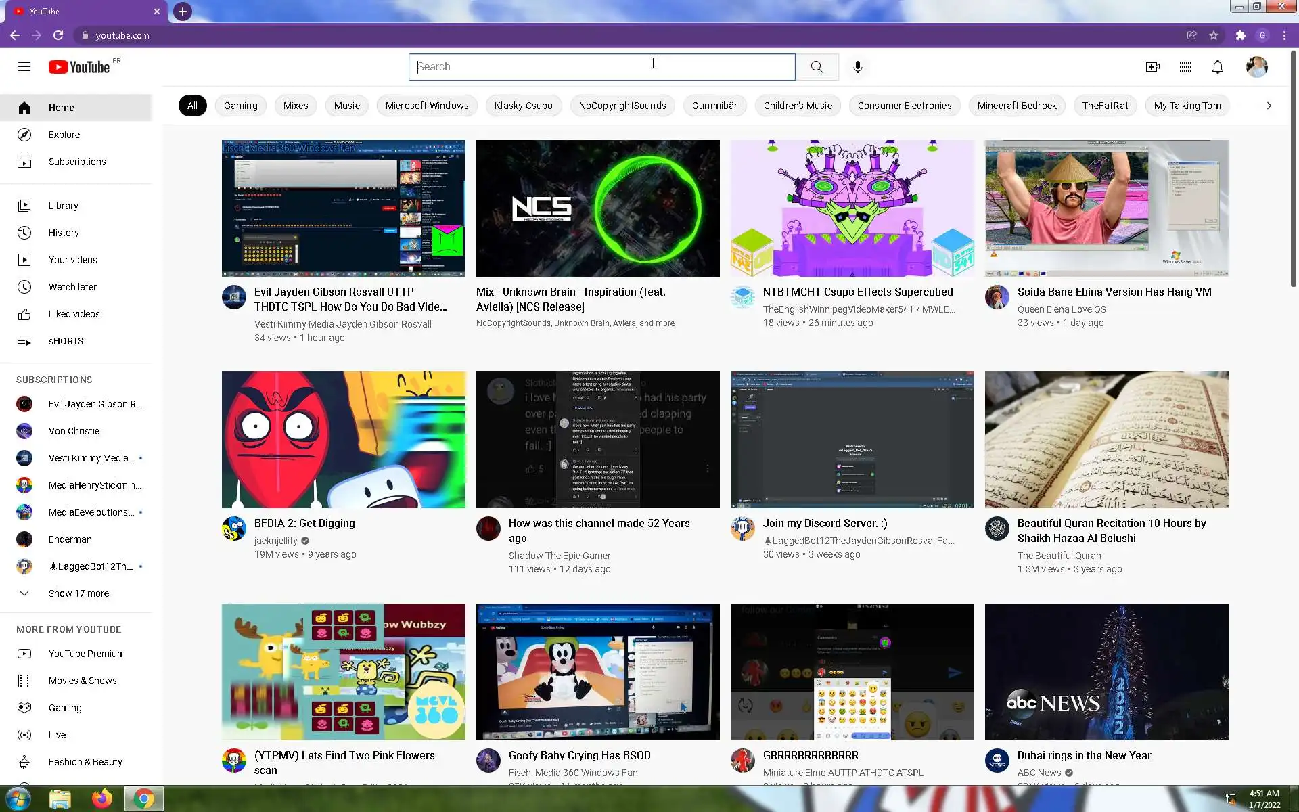Open the YouTube apps grid icon
This screenshot has width=1299, height=812.
tap(1185, 67)
